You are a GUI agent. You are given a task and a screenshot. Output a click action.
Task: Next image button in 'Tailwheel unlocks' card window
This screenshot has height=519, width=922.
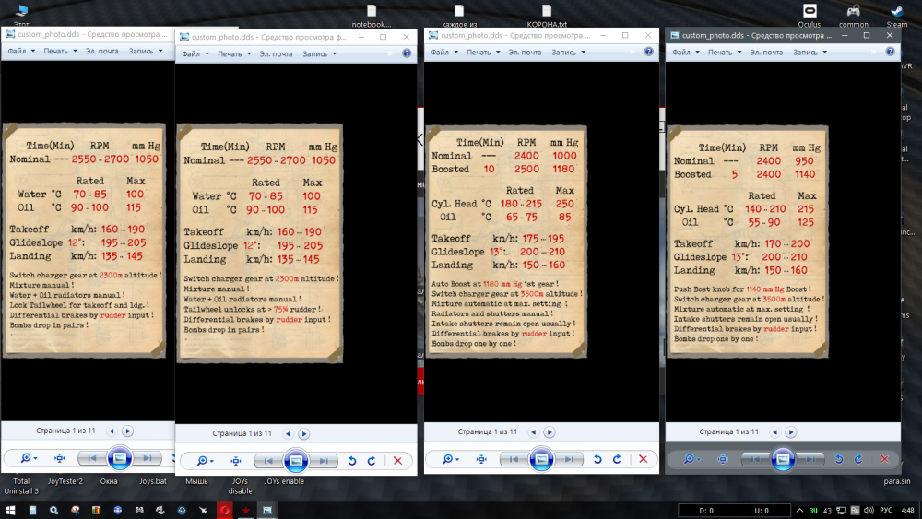pyautogui.click(x=324, y=461)
